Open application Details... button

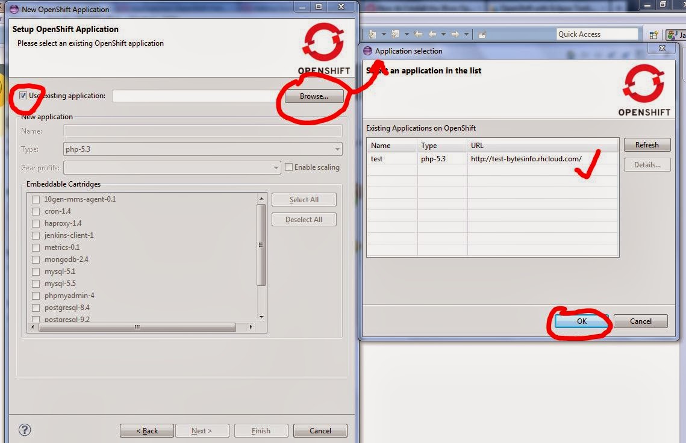pos(647,165)
